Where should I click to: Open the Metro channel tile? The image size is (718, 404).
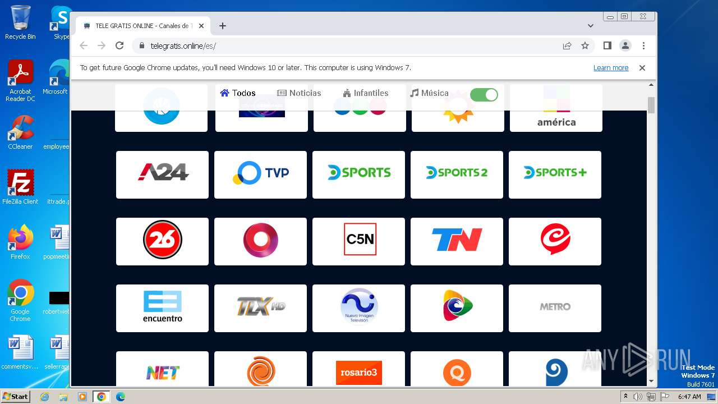tap(555, 308)
